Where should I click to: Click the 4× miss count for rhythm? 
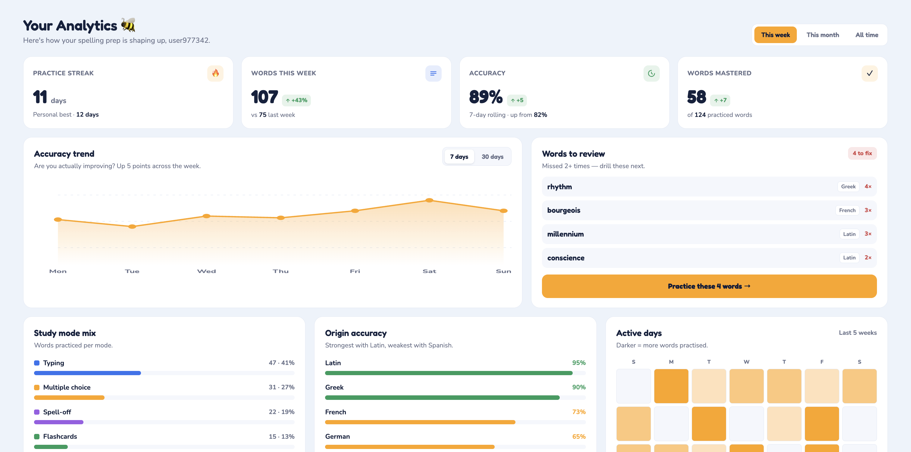(868, 187)
